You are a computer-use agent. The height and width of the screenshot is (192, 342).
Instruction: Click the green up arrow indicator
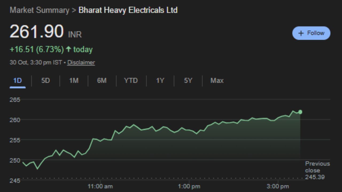tap(68, 49)
